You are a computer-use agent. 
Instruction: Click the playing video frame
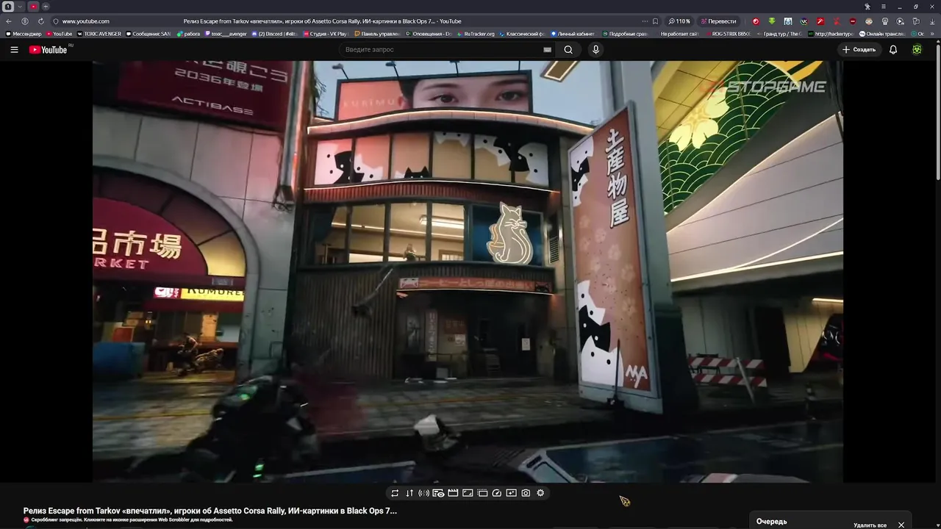click(468, 271)
